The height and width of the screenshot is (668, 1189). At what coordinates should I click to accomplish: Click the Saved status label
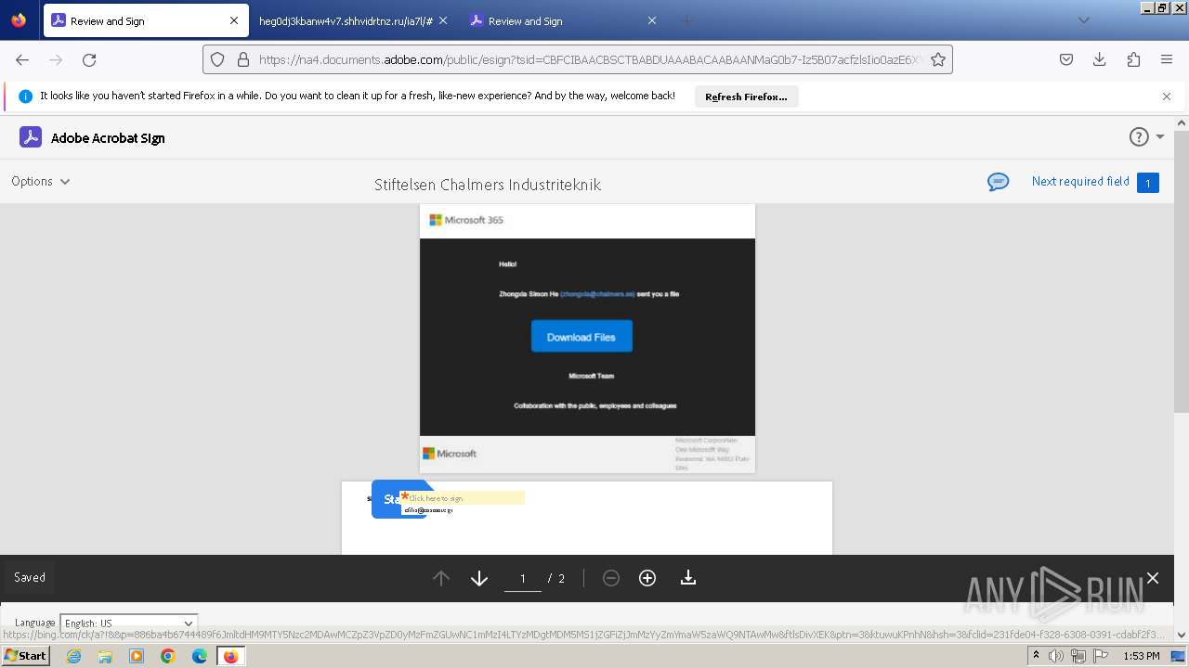pos(30,577)
